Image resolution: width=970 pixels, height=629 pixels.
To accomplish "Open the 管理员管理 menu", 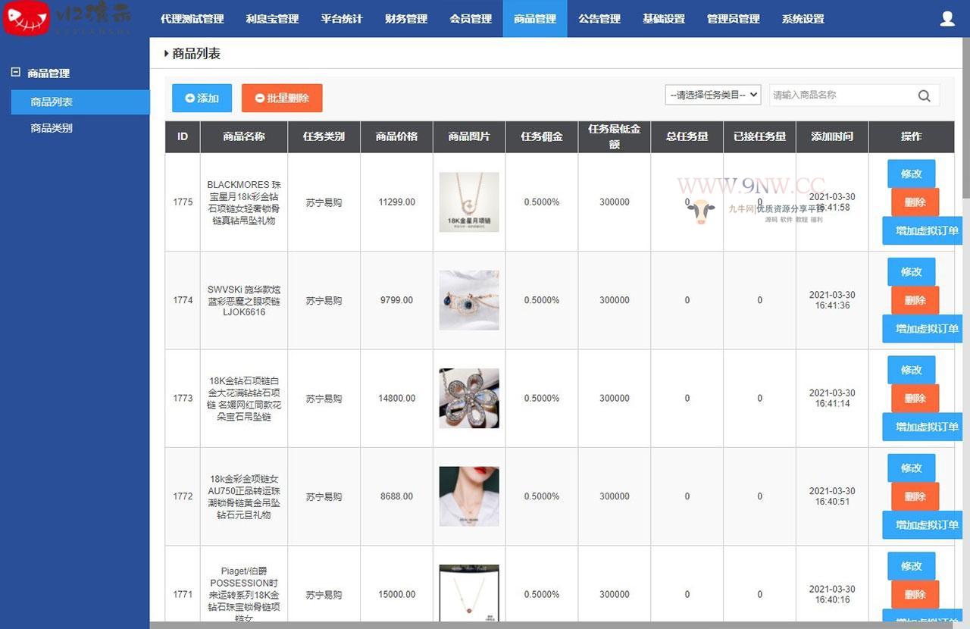I will [734, 19].
